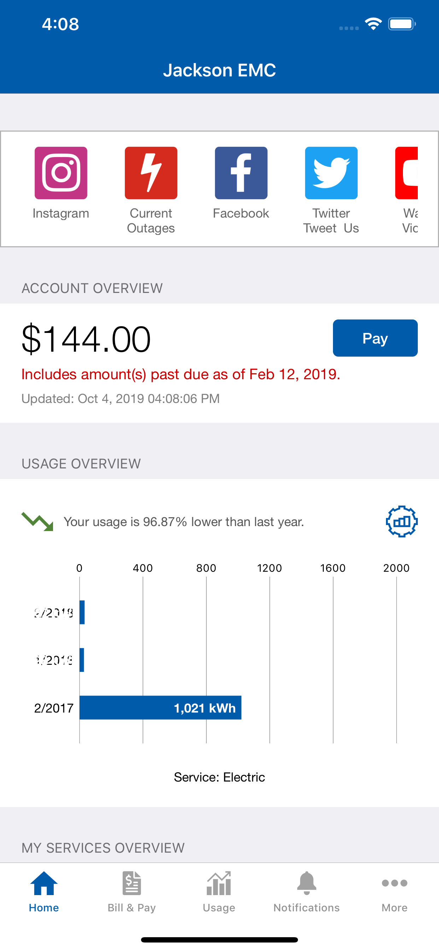
Task: Select the Home tab
Action: [x=44, y=891]
